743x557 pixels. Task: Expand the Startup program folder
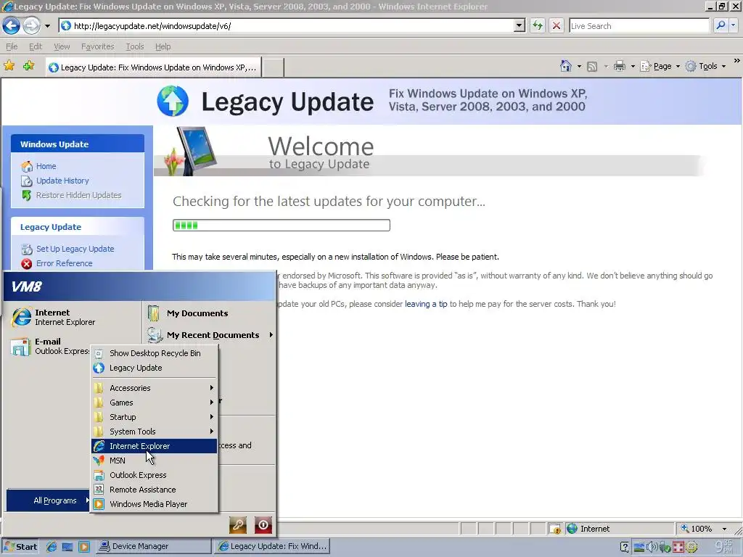(155, 417)
